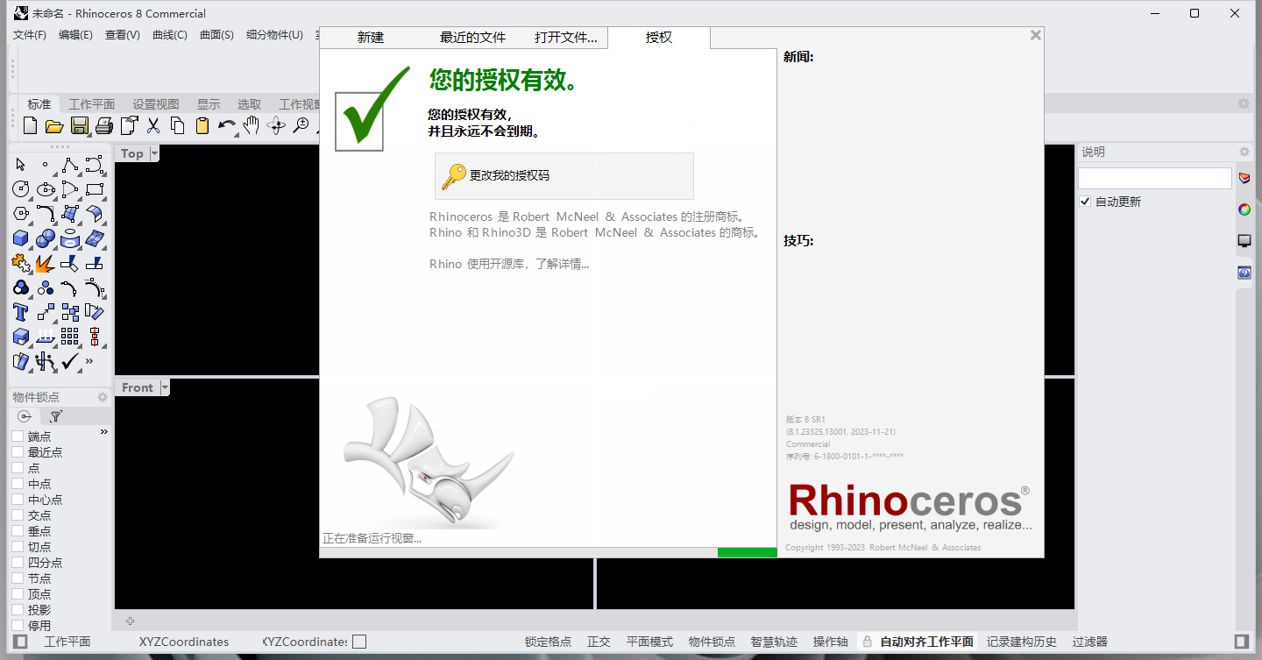Viewport: 1262px width, 660px height.
Task: Click the add viewport plus button
Action: (130, 621)
